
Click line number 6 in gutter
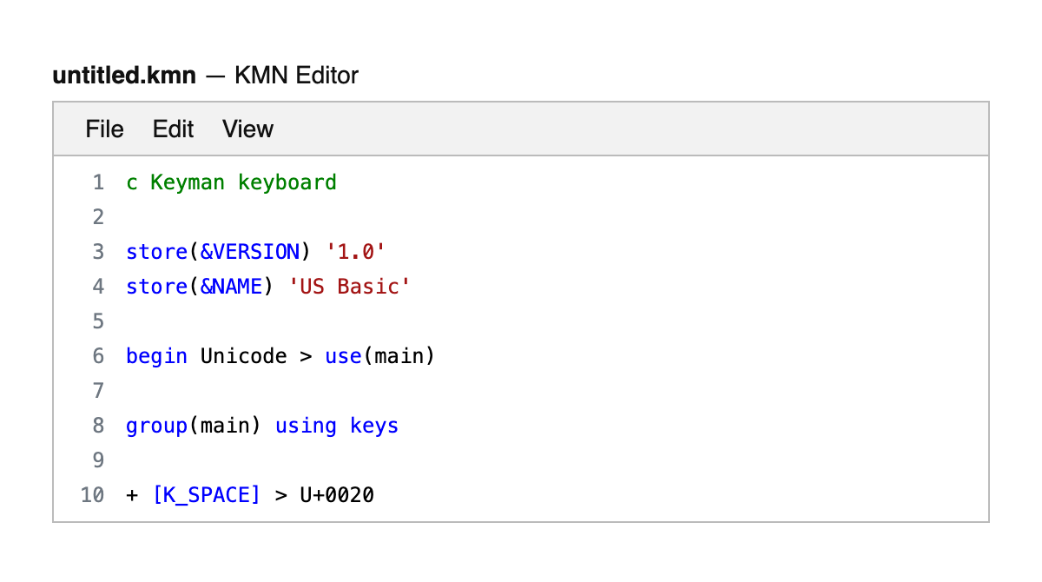pos(97,356)
